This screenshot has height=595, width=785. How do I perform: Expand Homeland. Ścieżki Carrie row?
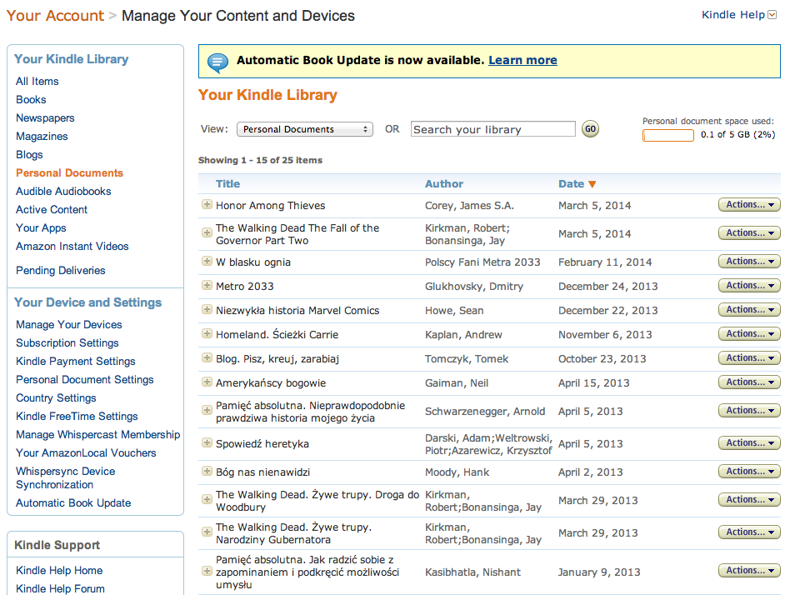207,333
